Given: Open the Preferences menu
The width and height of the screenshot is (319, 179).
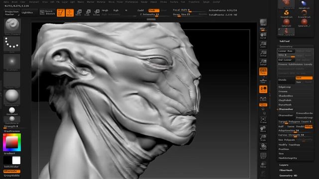Looking at the screenshot, I should tap(132, 2).
